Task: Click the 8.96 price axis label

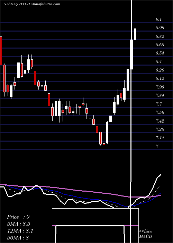Action: (160, 28)
